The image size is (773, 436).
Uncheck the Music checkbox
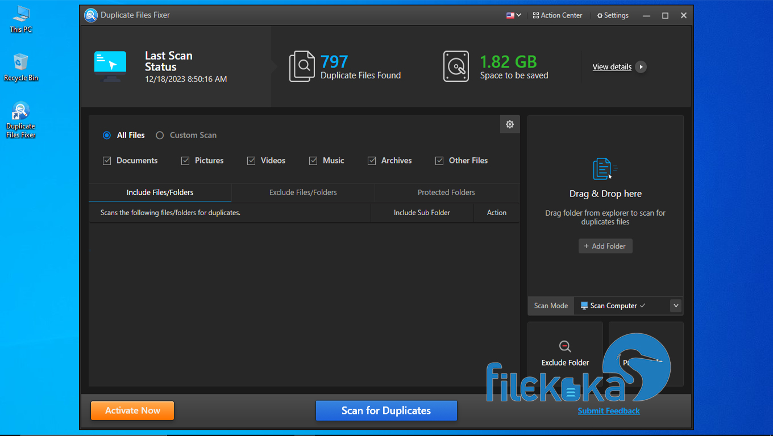click(313, 161)
